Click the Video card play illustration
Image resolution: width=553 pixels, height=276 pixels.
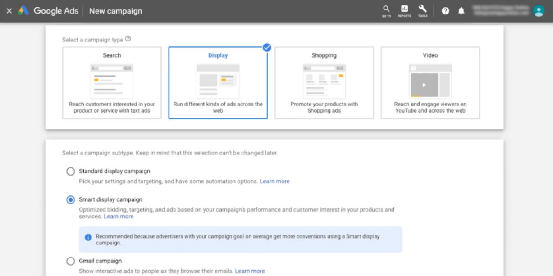click(430, 81)
